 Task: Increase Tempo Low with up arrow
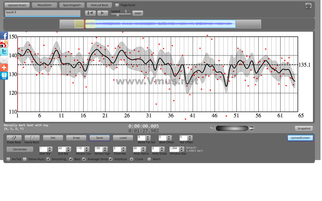87,148
